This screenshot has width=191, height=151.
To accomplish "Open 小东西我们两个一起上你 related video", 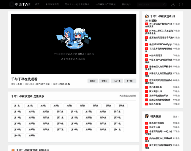I will point(159,133).
